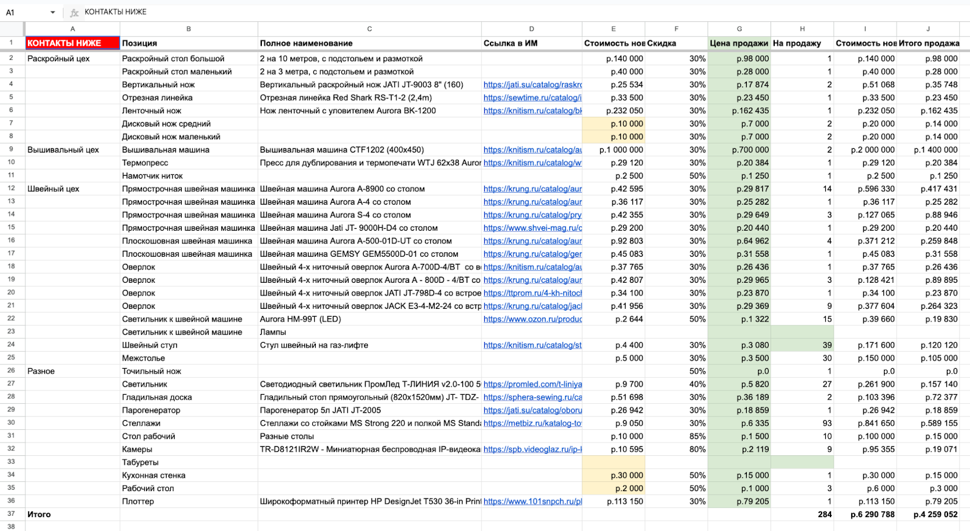The image size is (970, 531).
Task: Select the Лампы description cell
Action: click(370, 332)
